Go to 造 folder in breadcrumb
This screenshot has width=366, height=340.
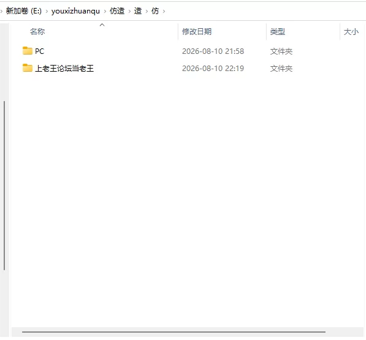[138, 11]
